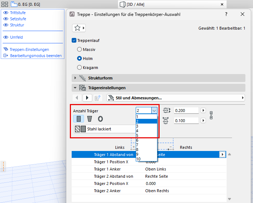This screenshot has height=203, width=253.
Task: Open the favorites star button
Action: point(79,28)
